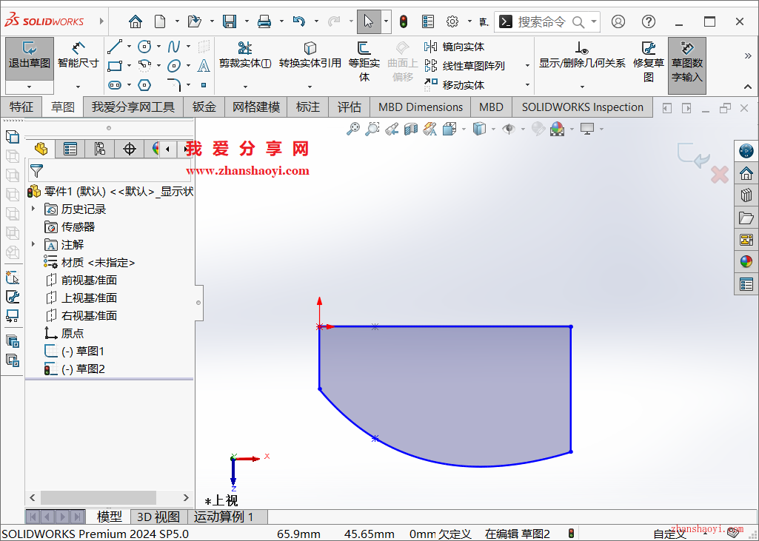Select the Circle sketch tool
This screenshot has width=759, height=541.
pos(144,47)
